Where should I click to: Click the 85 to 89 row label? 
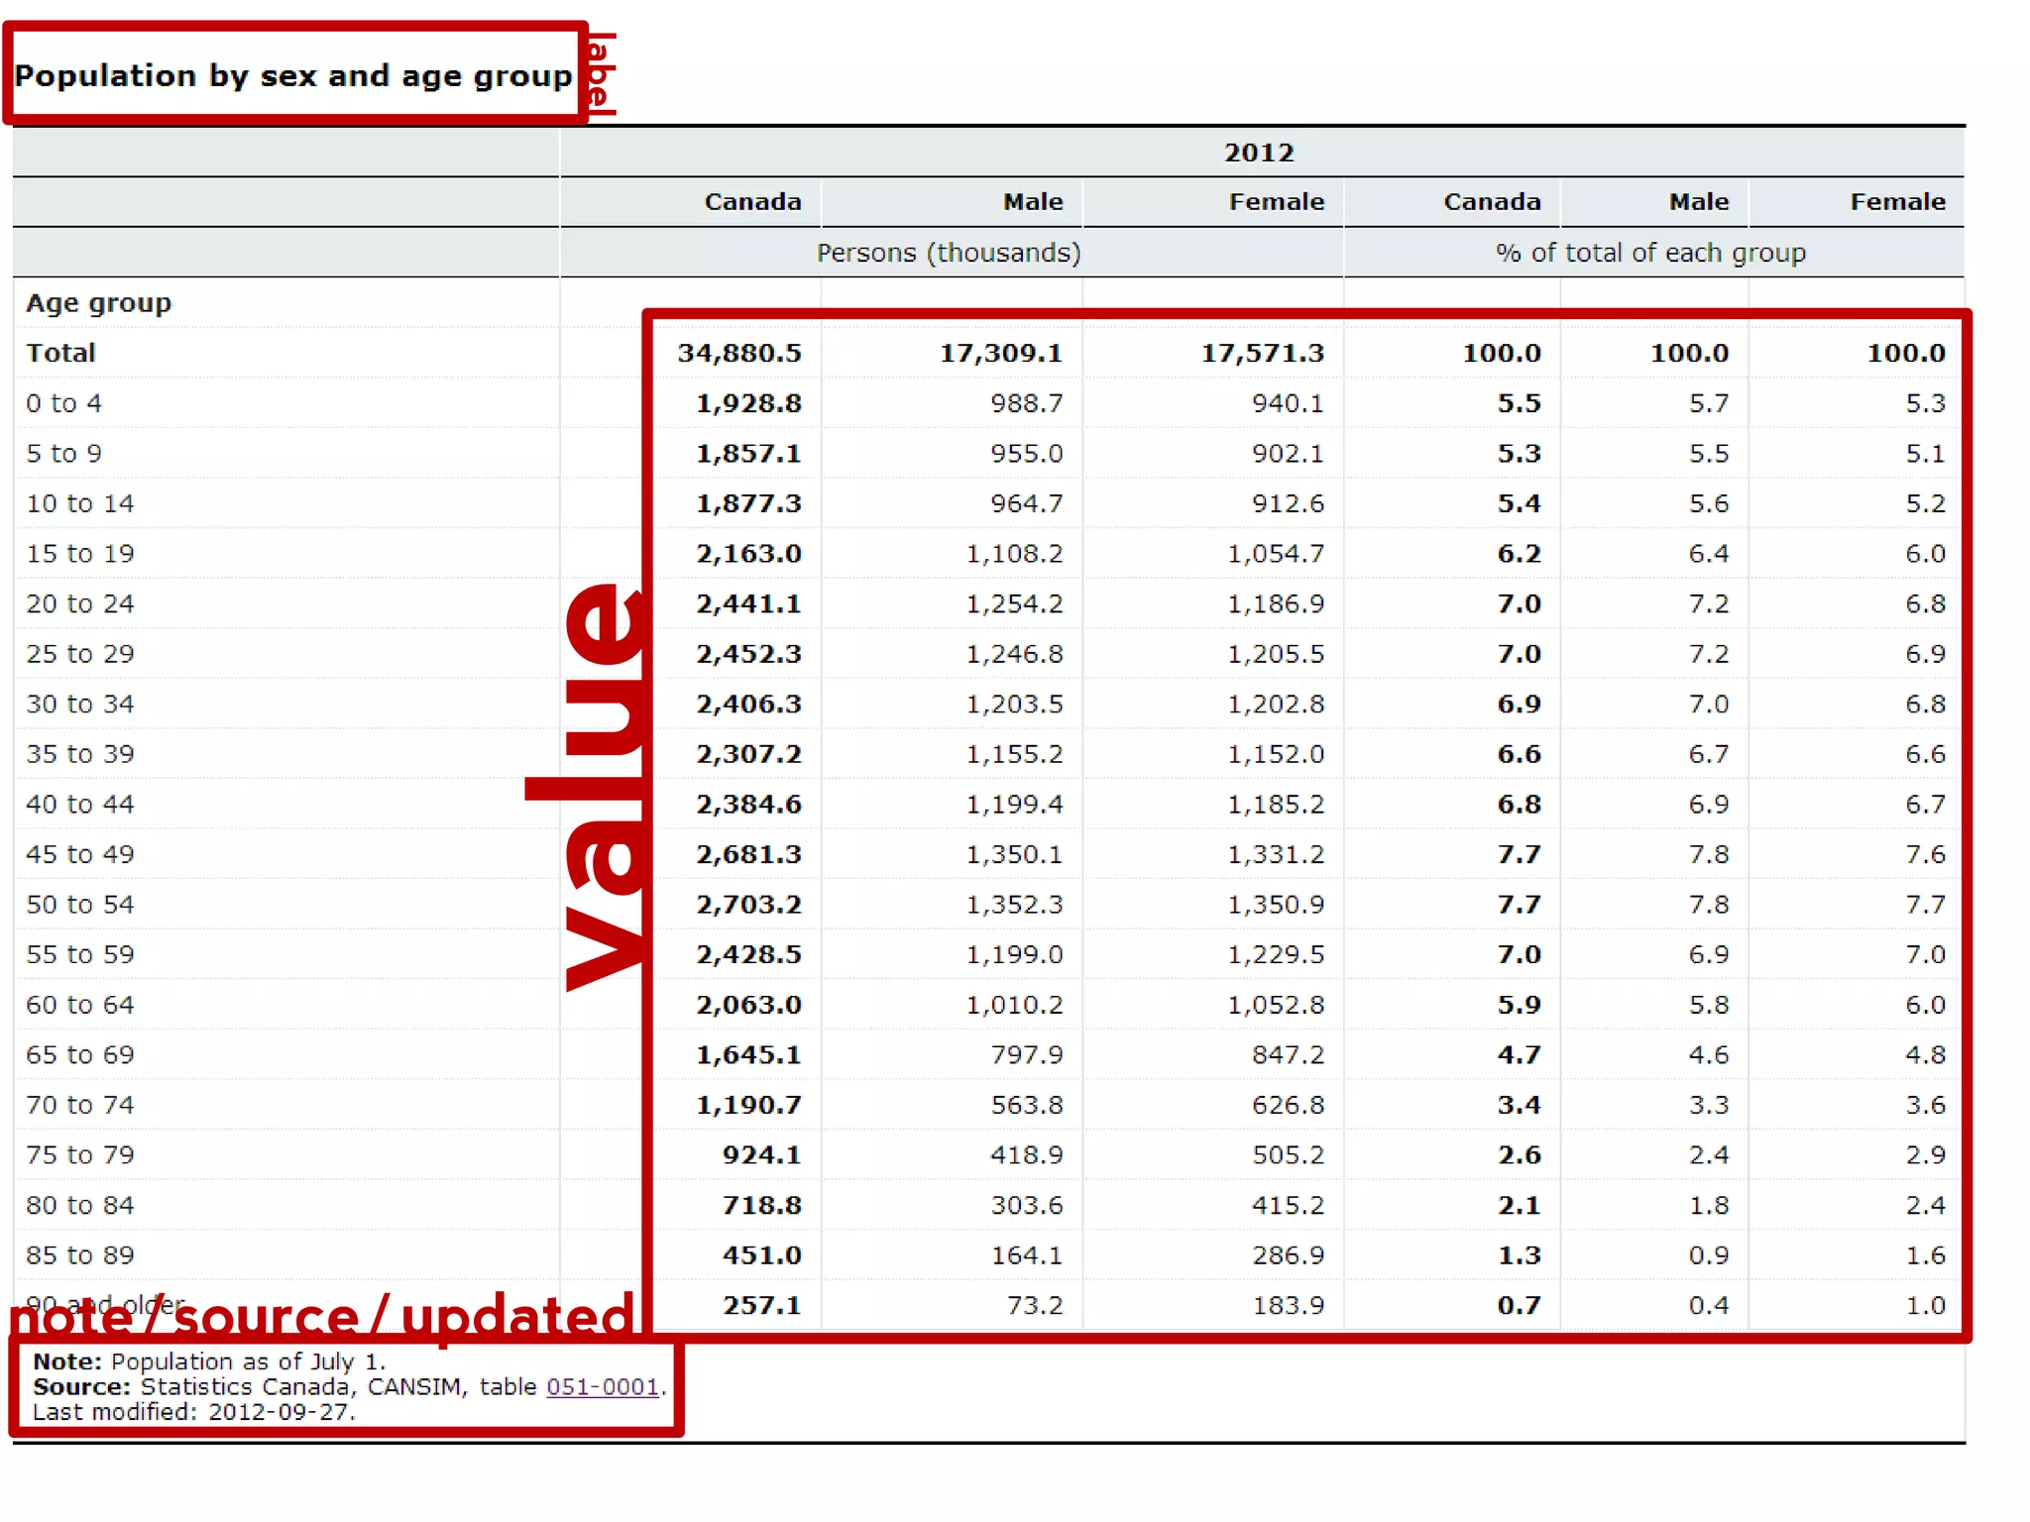(x=80, y=1255)
